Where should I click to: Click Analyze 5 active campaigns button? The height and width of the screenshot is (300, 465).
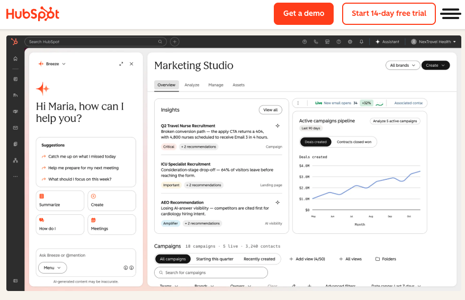tap(395, 121)
